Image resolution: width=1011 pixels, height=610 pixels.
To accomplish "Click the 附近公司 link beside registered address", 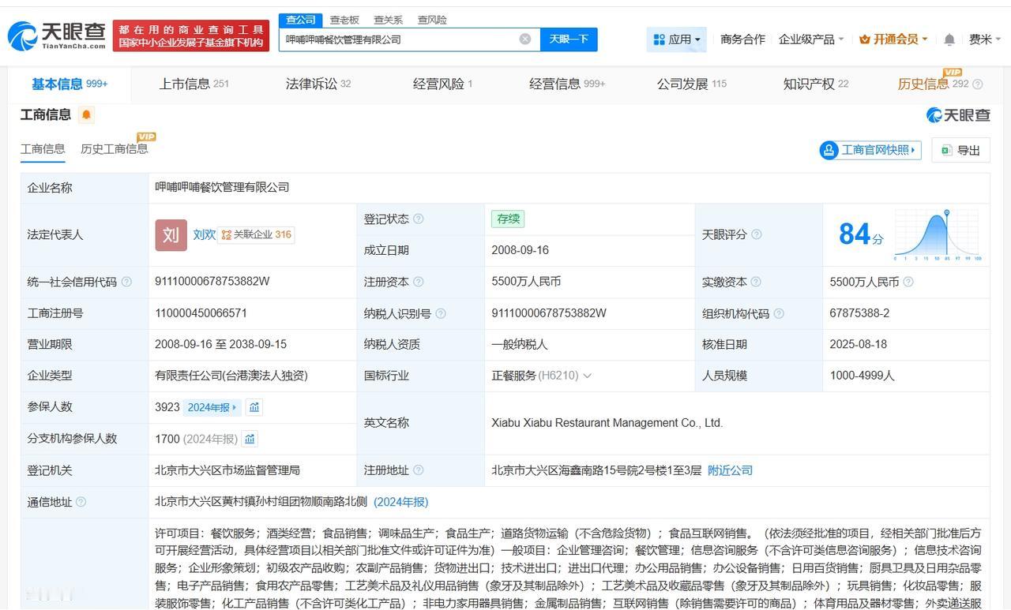I will coord(730,470).
